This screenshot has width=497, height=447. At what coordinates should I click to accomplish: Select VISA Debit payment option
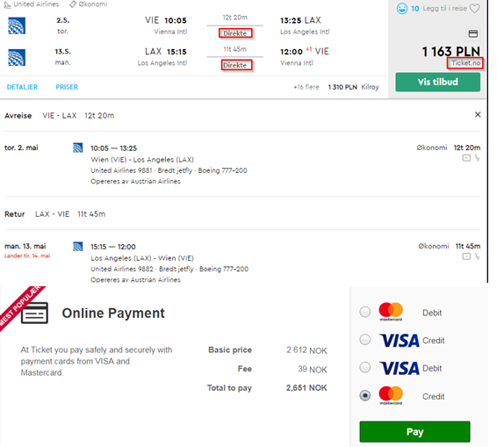click(x=365, y=368)
